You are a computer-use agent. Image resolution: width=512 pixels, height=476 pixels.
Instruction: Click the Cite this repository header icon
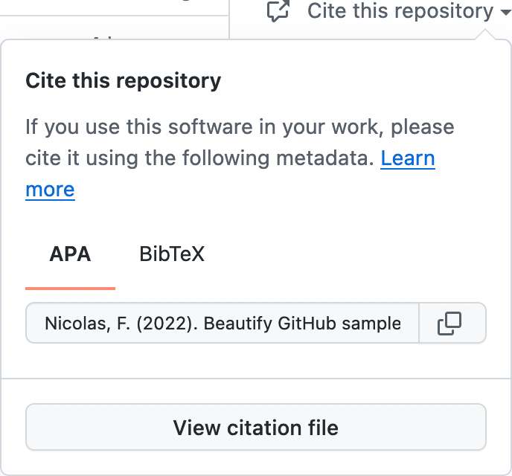click(278, 11)
